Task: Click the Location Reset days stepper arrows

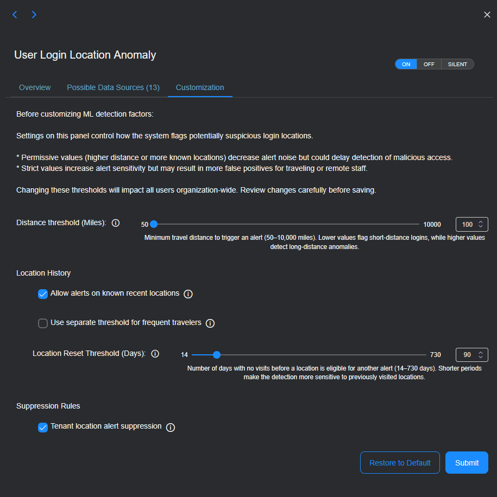Action: click(x=481, y=355)
